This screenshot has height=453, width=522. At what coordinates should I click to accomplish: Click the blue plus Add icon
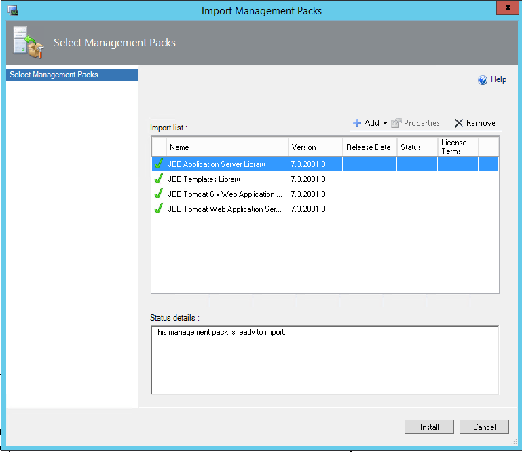tap(357, 123)
